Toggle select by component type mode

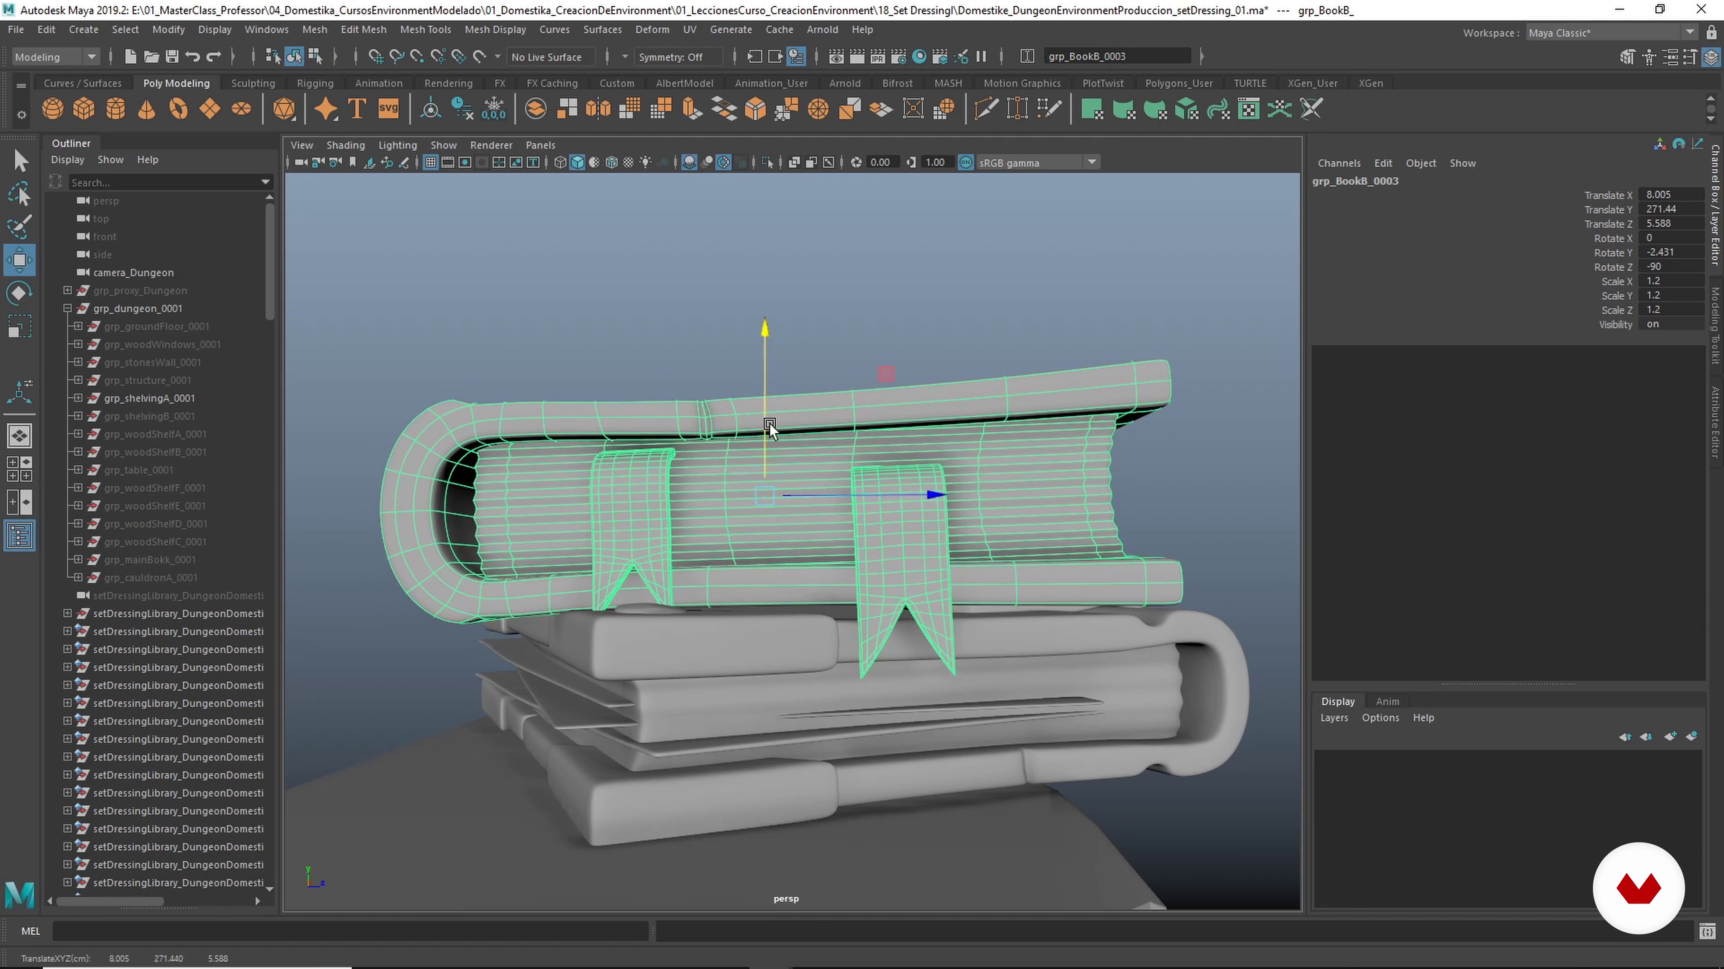(315, 57)
